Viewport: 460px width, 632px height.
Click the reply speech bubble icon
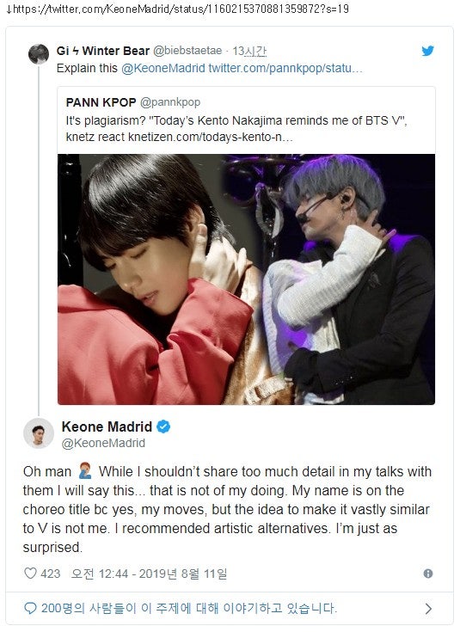point(30,608)
